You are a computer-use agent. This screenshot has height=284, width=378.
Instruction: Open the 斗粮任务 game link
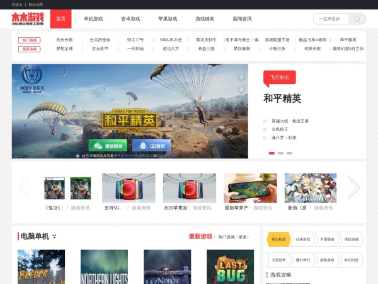(x=277, y=49)
